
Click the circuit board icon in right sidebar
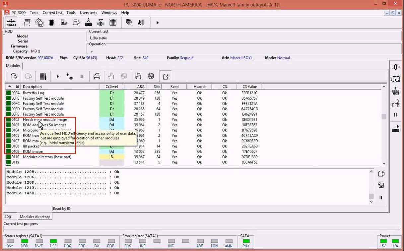coord(395,79)
